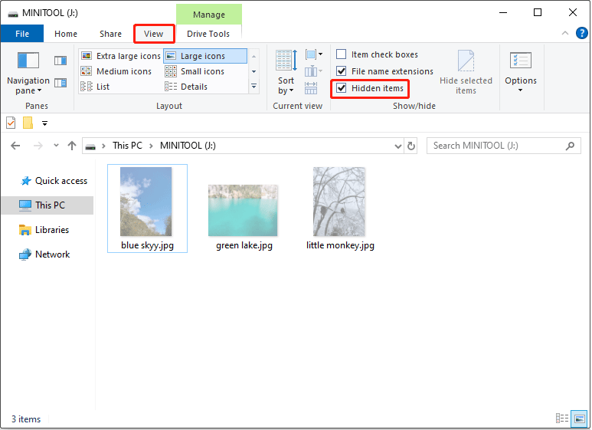Expand the layout gallery More arrow

pyautogui.click(x=254, y=87)
